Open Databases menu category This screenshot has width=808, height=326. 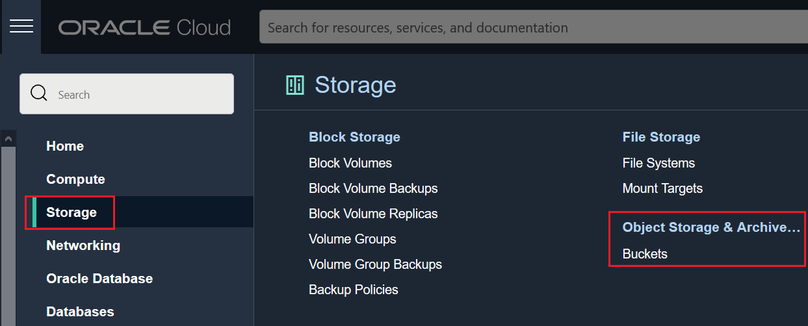(x=80, y=312)
